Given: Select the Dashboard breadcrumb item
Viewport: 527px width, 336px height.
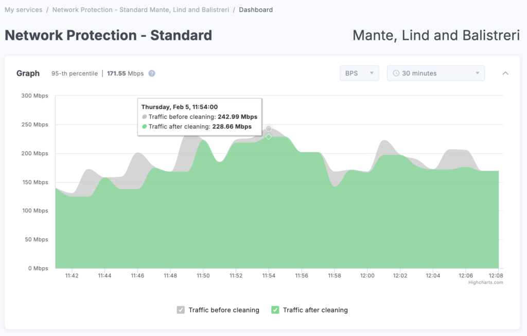Looking at the screenshot, I should click(256, 10).
